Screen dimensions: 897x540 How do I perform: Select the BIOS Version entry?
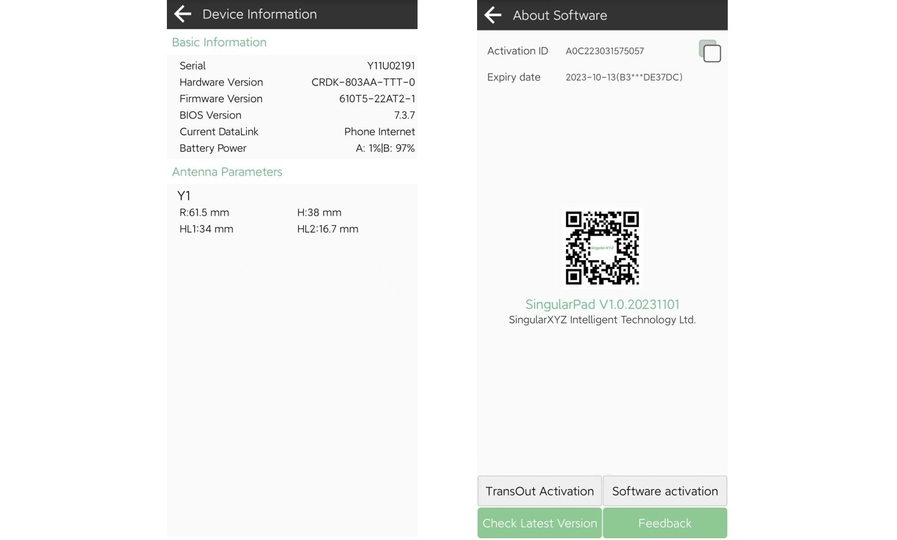click(x=292, y=115)
